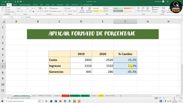The image size is (183, 103).
Task: Open Ordenar y filtrar menu
Action: coord(164,10)
